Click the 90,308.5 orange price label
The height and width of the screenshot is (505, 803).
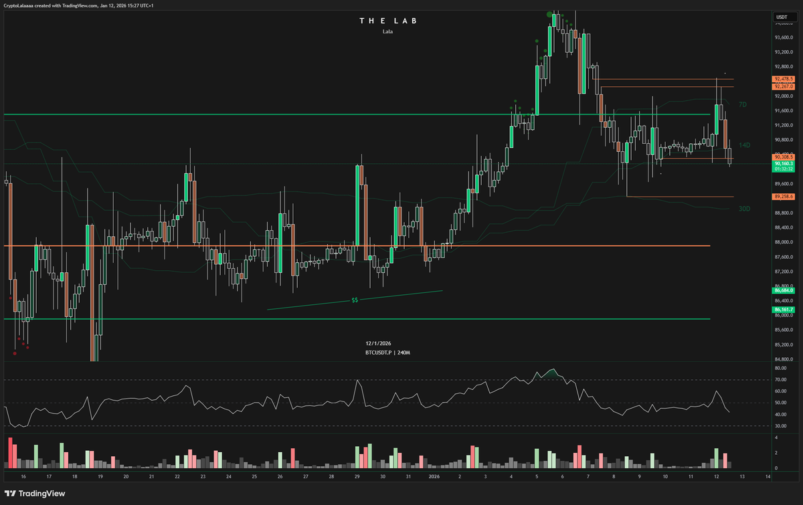point(783,157)
